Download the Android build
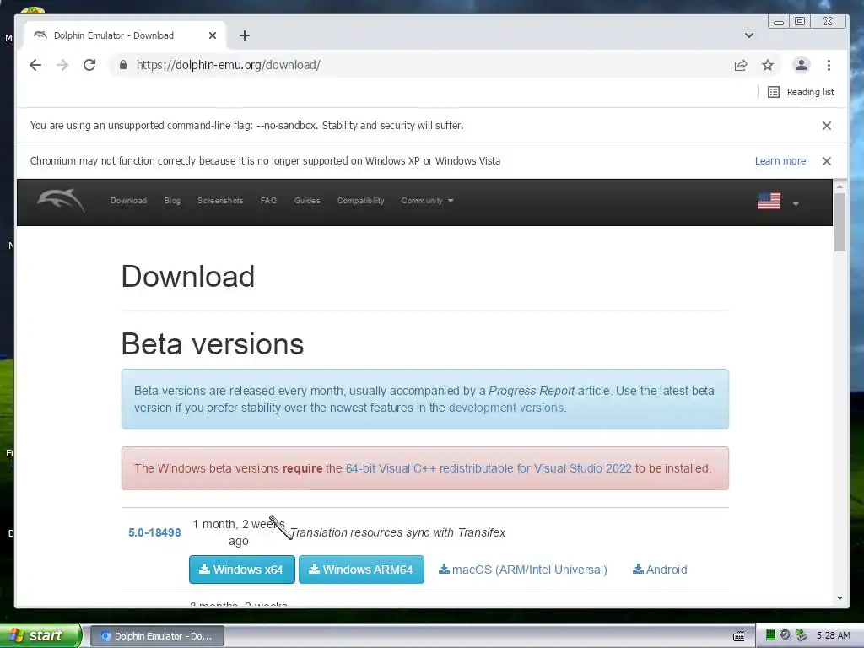This screenshot has width=864, height=648. pos(660,570)
